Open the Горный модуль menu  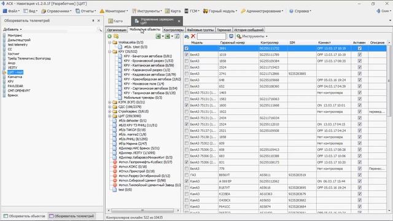[220, 11]
